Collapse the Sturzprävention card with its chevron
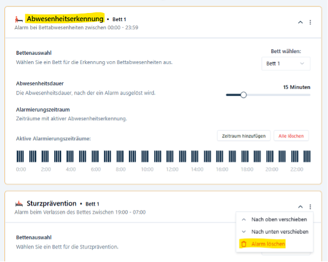The image size is (328, 262). pos(300,207)
